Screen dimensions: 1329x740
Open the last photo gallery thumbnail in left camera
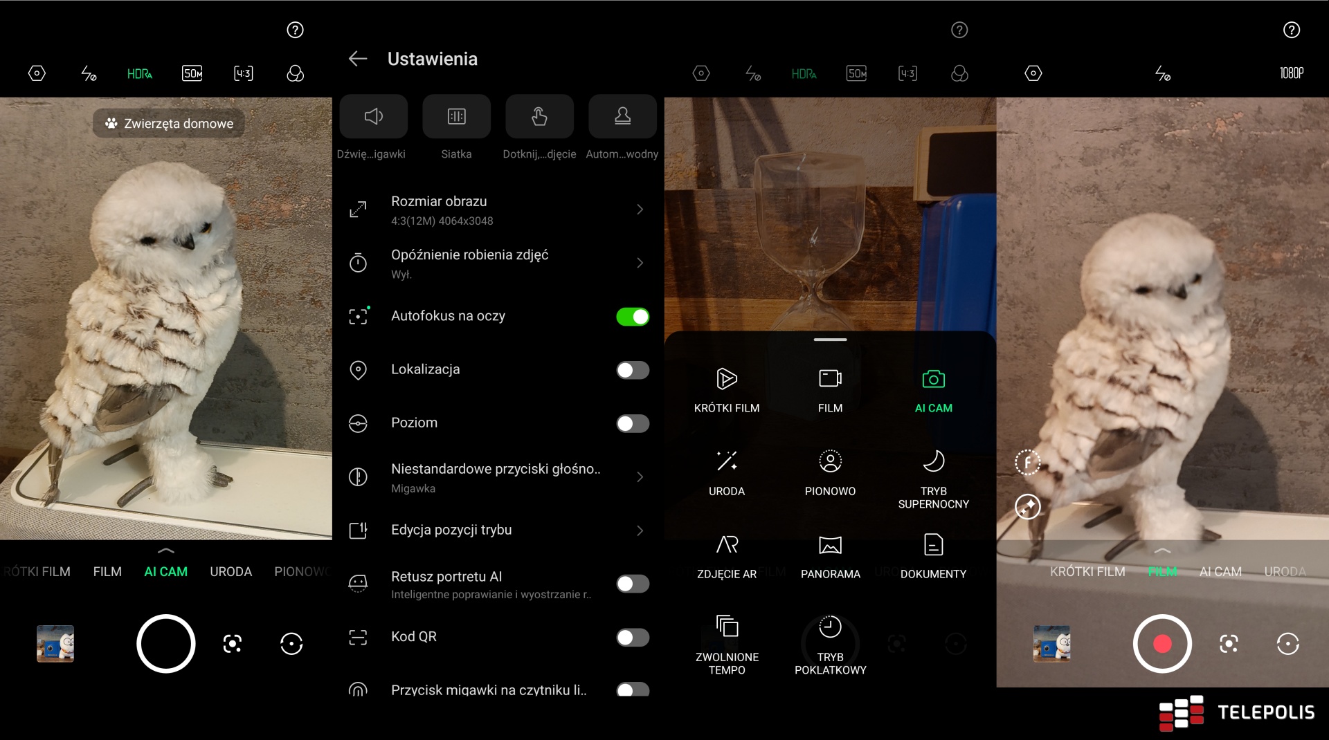tap(55, 644)
